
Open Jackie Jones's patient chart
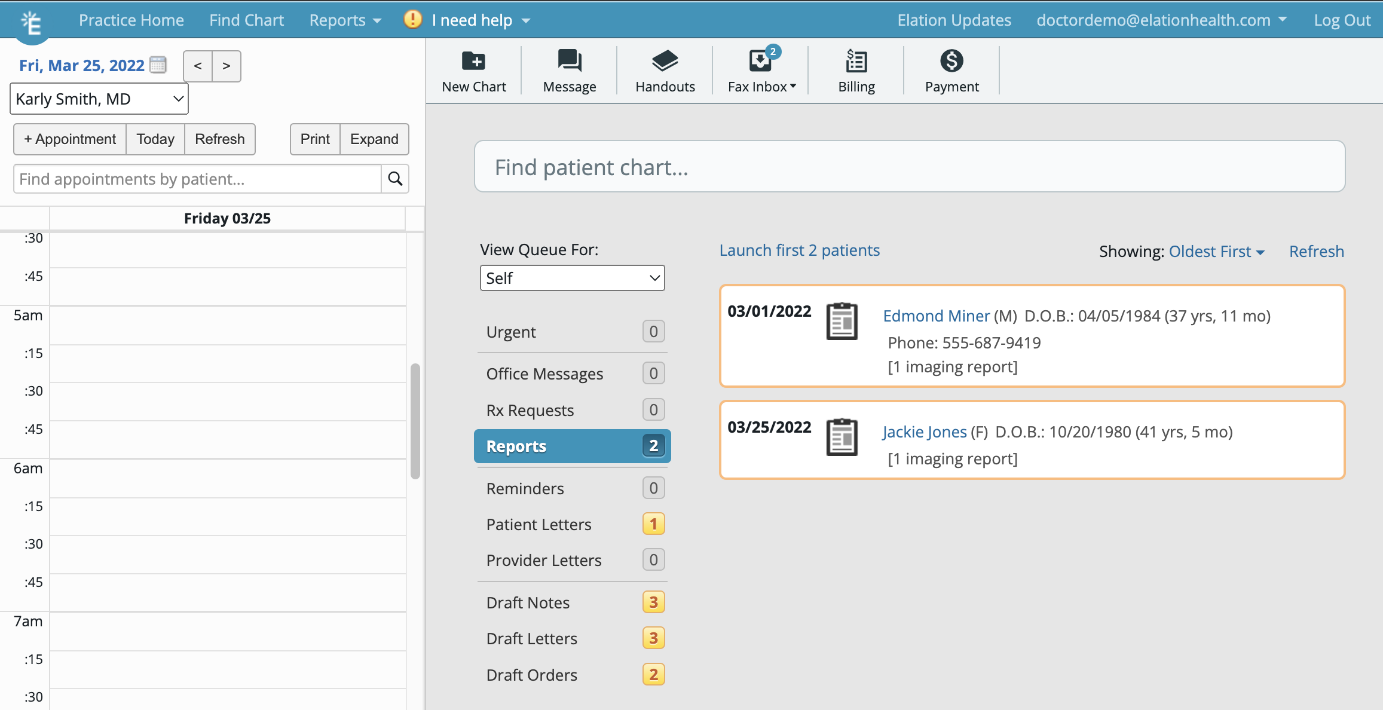(x=923, y=431)
